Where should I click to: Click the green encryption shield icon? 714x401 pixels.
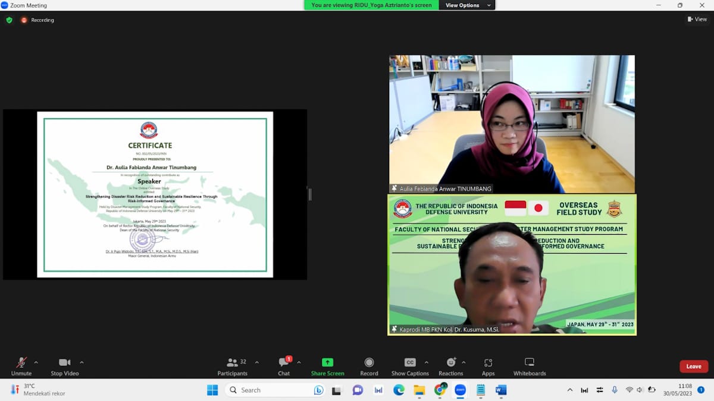point(9,20)
